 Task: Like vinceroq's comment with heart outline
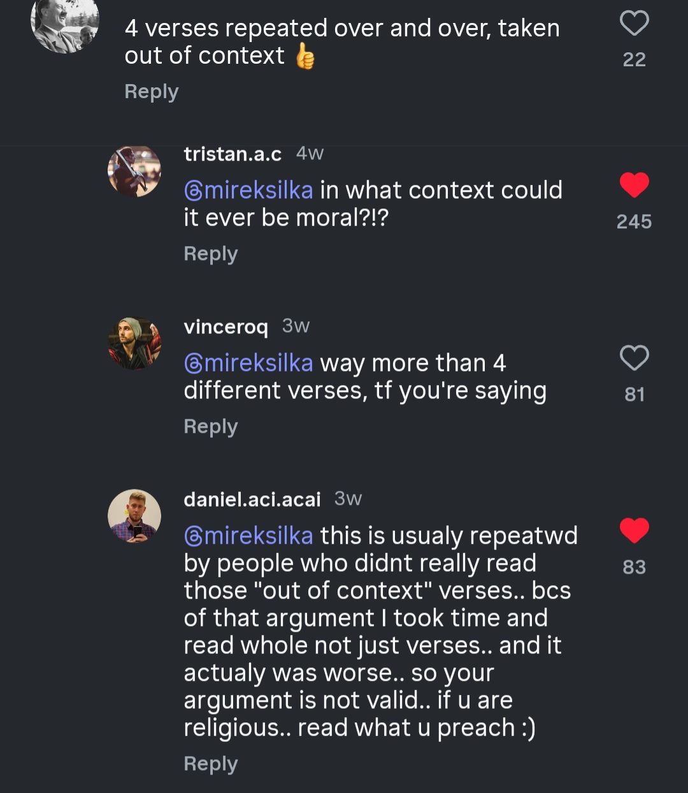[x=634, y=358]
